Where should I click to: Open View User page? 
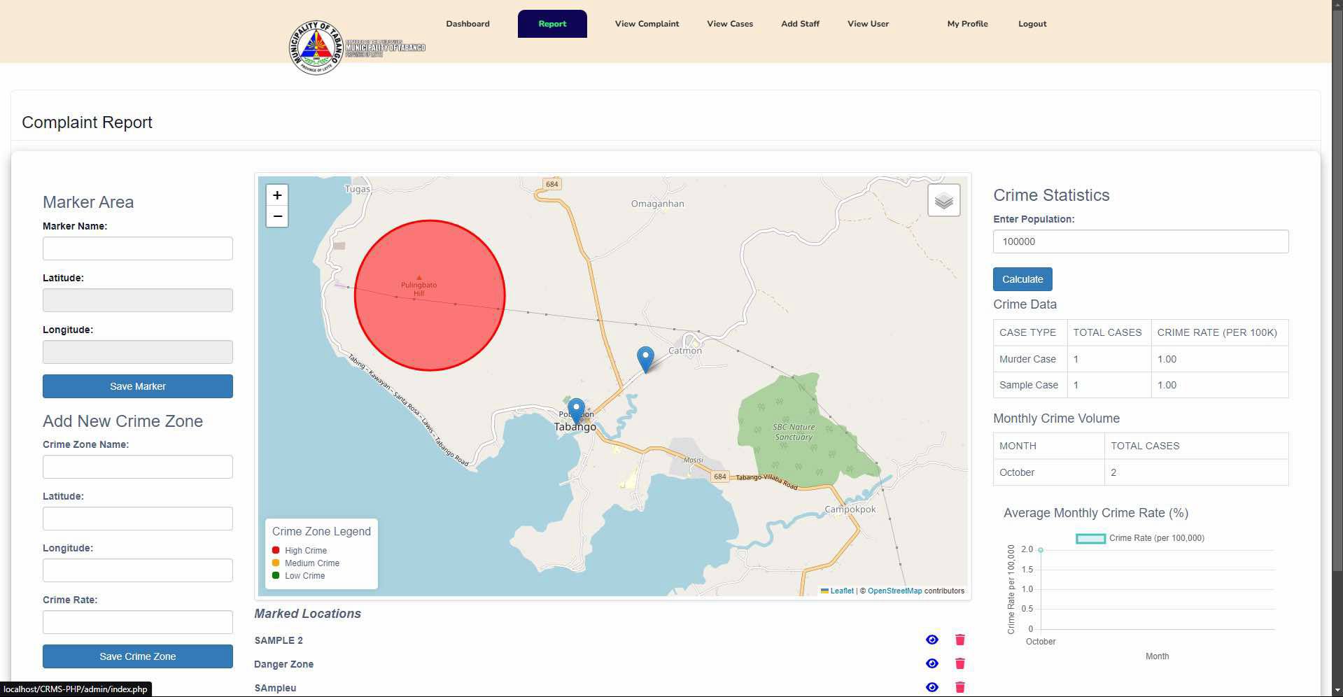pos(868,24)
